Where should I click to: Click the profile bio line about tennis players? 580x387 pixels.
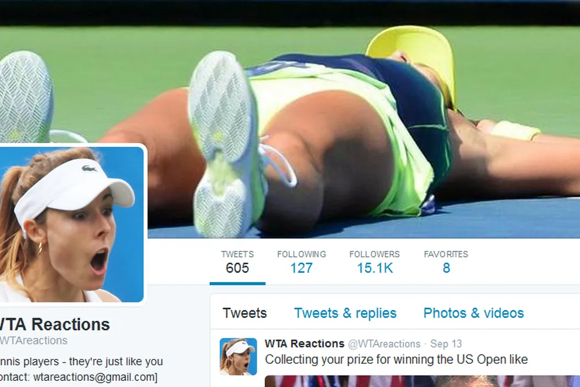click(81, 362)
